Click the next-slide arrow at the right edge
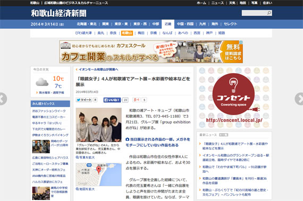 coord(299,99)
